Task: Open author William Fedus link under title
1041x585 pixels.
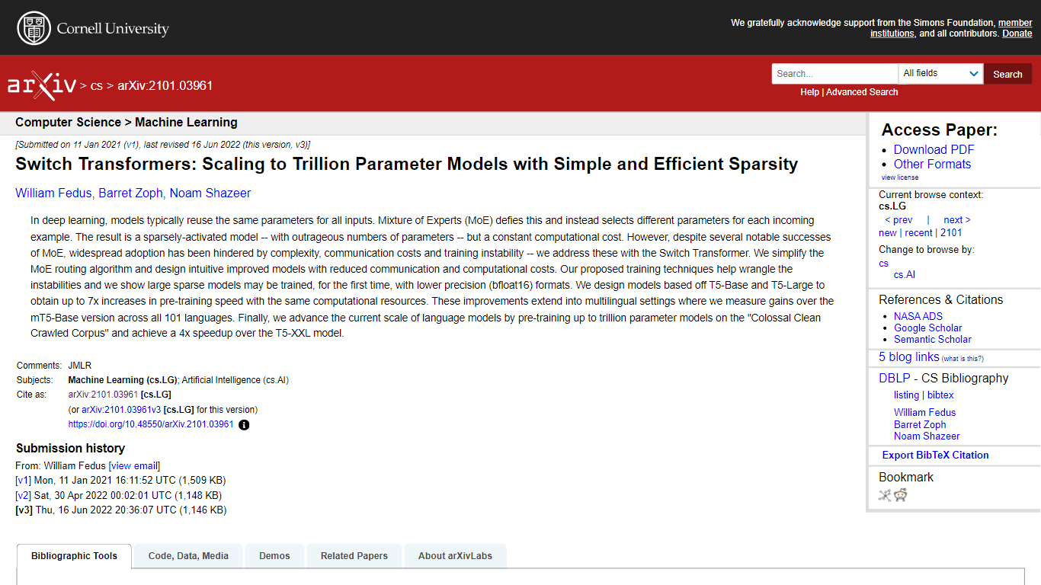Action: [x=53, y=193]
